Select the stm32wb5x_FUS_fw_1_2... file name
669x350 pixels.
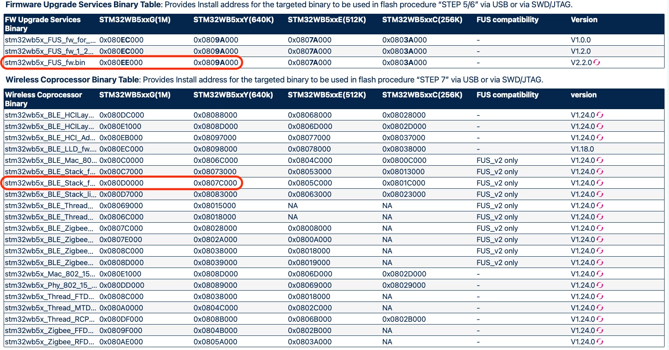tap(49, 51)
